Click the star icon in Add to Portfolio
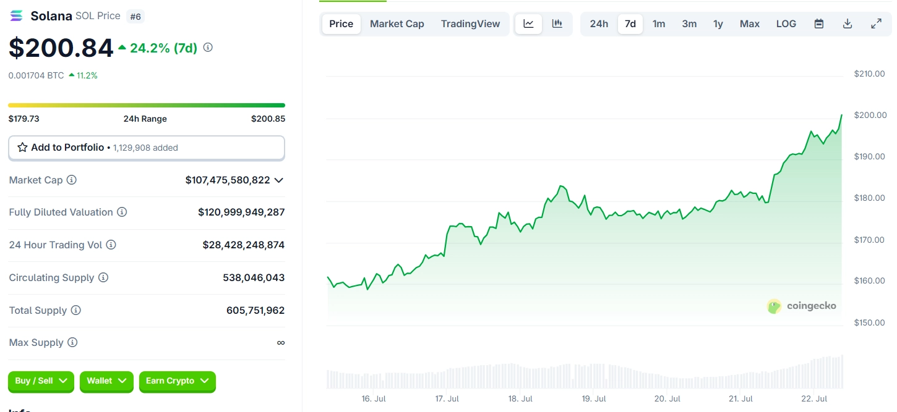 22,148
